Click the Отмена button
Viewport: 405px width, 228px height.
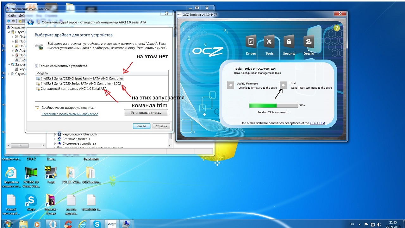click(x=161, y=126)
